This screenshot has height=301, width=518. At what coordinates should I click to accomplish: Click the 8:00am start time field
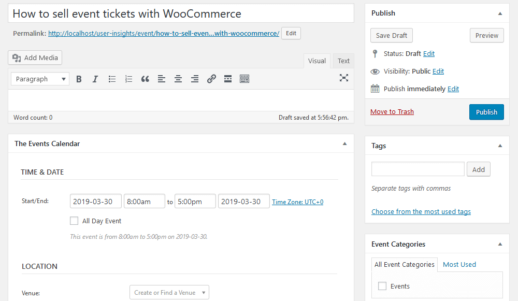[145, 201]
